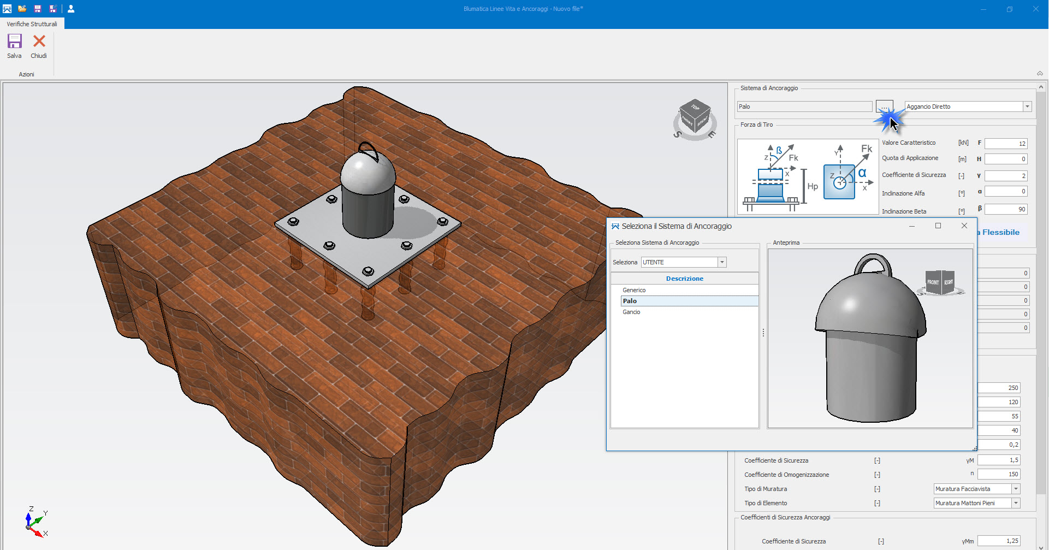Select the Verifiche Strutturali tab
This screenshot has width=1049, height=550.
point(32,24)
